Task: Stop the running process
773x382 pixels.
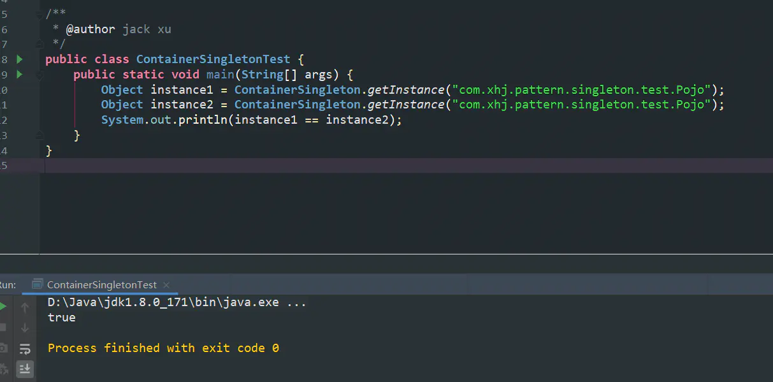Action: [x=3, y=327]
